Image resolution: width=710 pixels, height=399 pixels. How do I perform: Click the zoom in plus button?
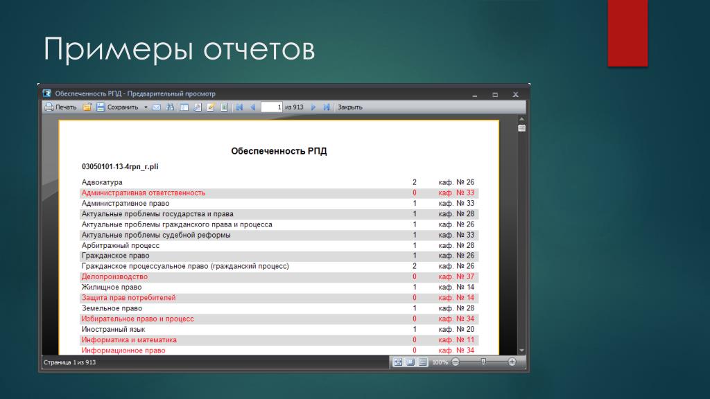click(x=512, y=362)
